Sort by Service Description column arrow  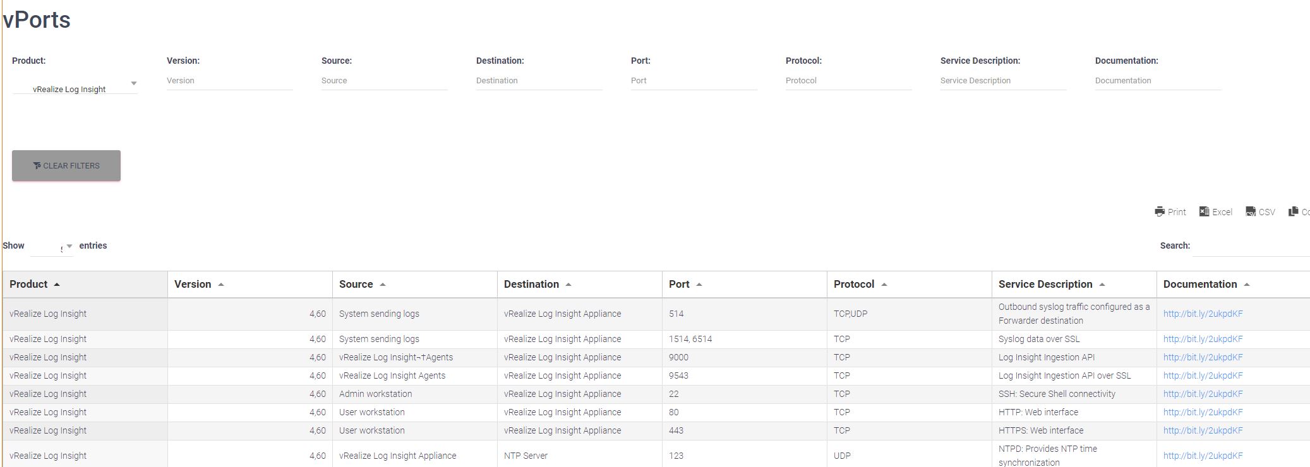point(1102,285)
